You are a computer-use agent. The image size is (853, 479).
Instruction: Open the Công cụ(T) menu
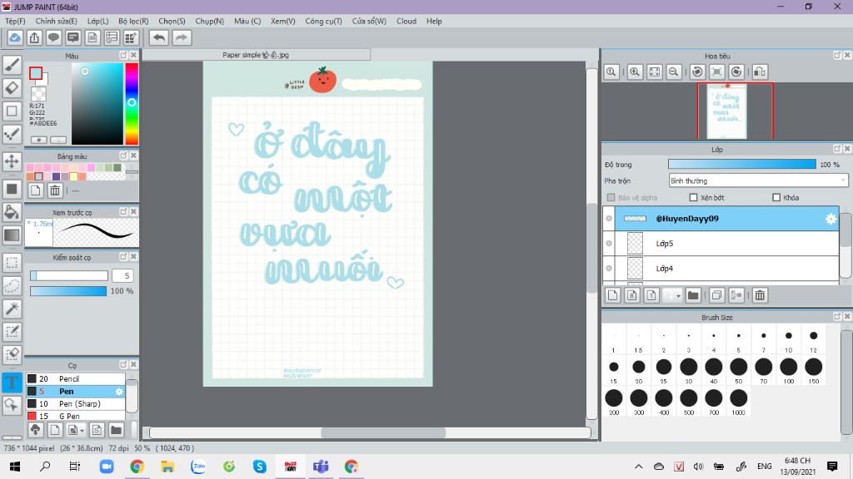[323, 21]
